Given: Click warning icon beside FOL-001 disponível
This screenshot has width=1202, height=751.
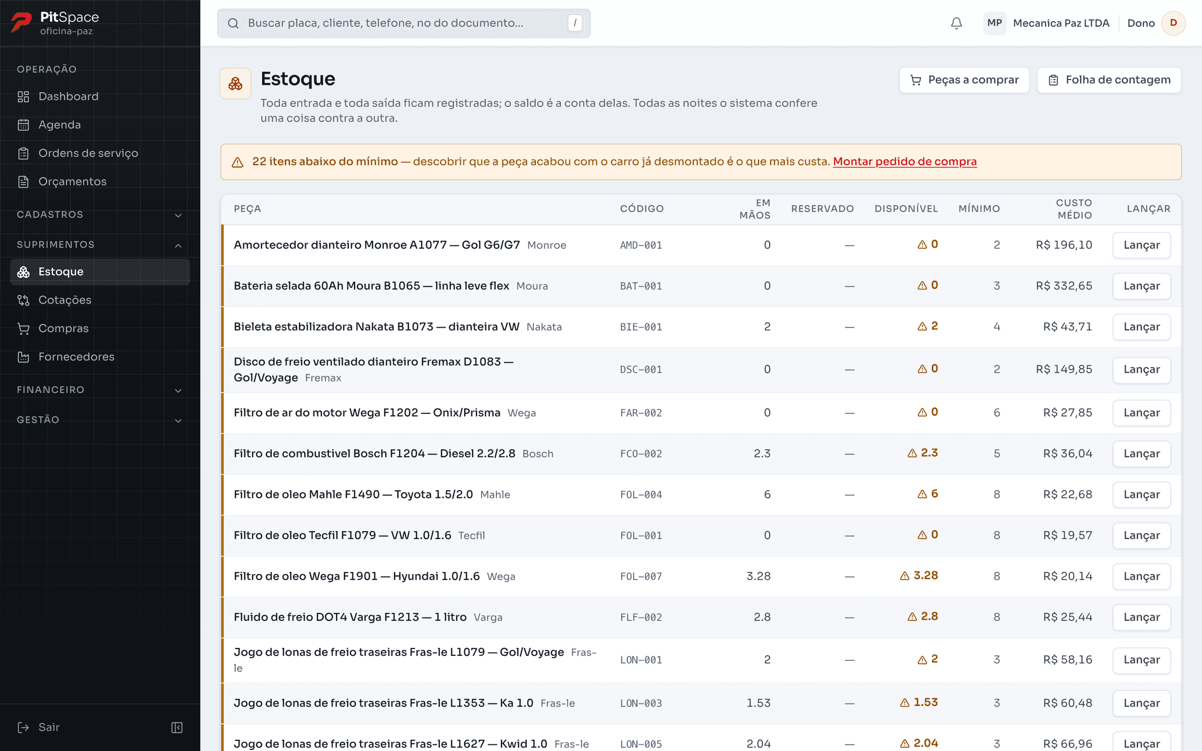Looking at the screenshot, I should click(x=922, y=535).
